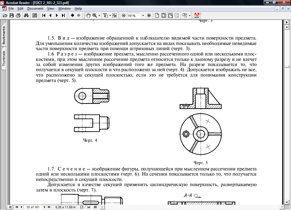This screenshot has width=291, height=210.
Task: Select the Graphics Select snapshot tool
Action: click(115, 16)
